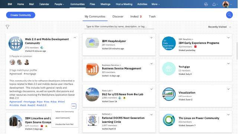Click the Visualization monitor chart logo
This screenshot has width=238, height=134.
pyautogui.click(x=168, y=94)
